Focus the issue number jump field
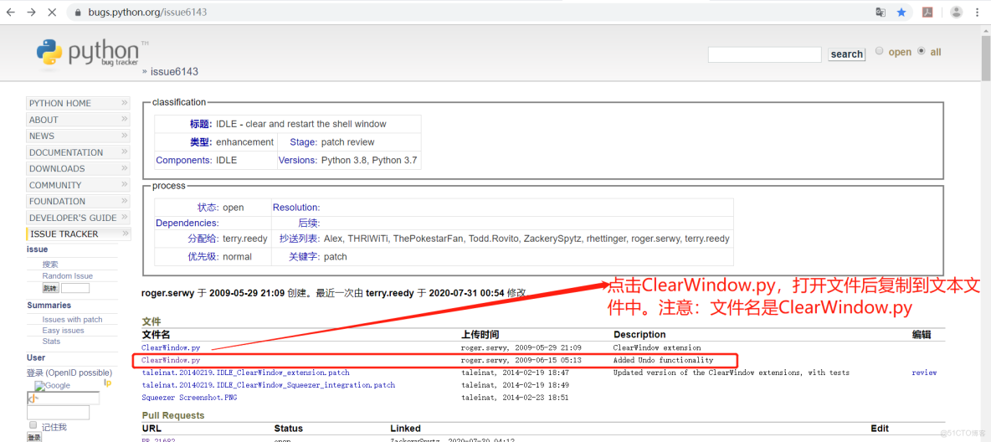 [x=75, y=288]
